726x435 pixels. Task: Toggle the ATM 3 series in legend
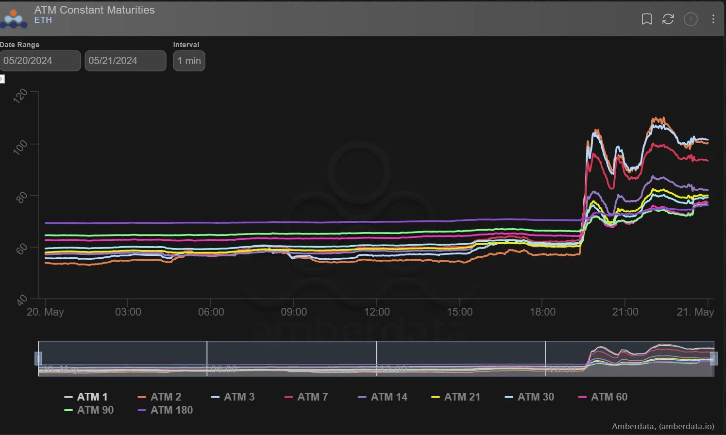coord(233,397)
